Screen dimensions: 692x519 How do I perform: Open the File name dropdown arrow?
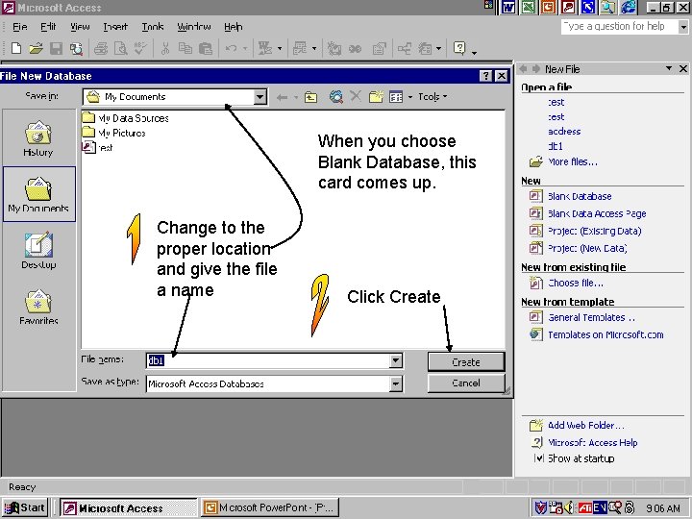[x=396, y=360]
